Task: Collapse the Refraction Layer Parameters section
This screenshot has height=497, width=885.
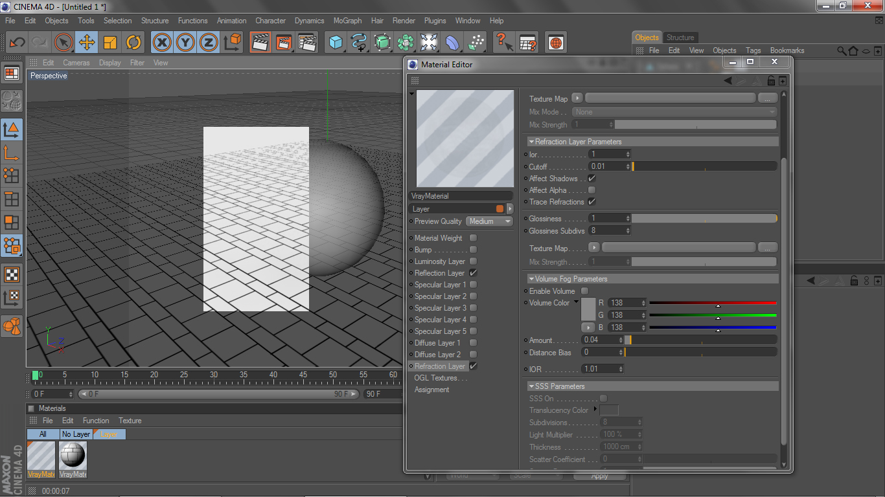Action: tap(531, 142)
